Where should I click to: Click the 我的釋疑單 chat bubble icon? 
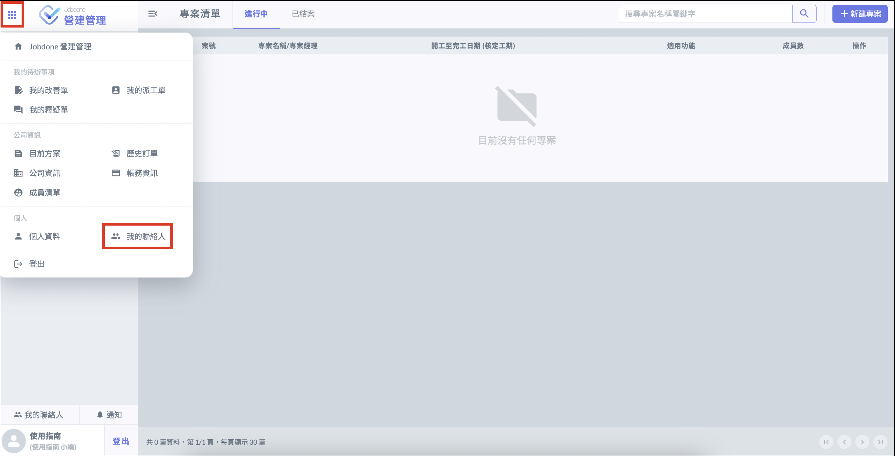(x=18, y=110)
